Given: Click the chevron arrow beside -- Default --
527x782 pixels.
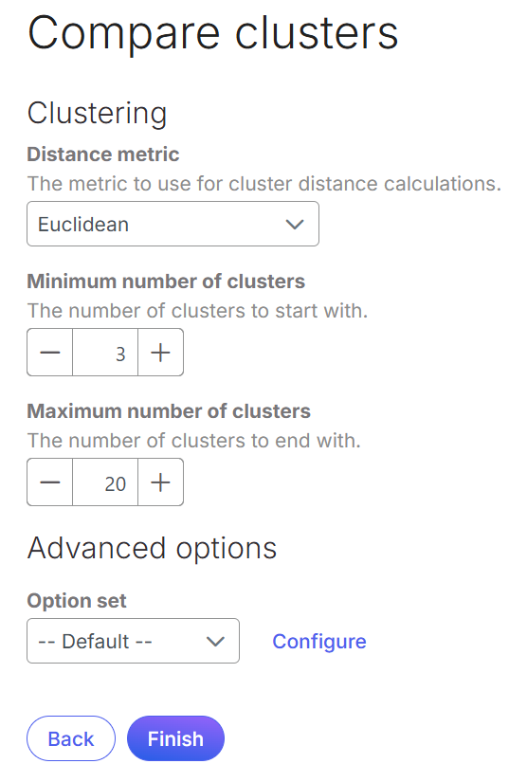Looking at the screenshot, I should [215, 642].
